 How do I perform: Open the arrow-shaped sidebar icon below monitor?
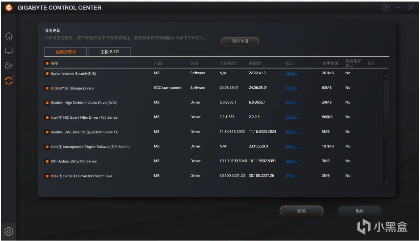tap(9, 66)
